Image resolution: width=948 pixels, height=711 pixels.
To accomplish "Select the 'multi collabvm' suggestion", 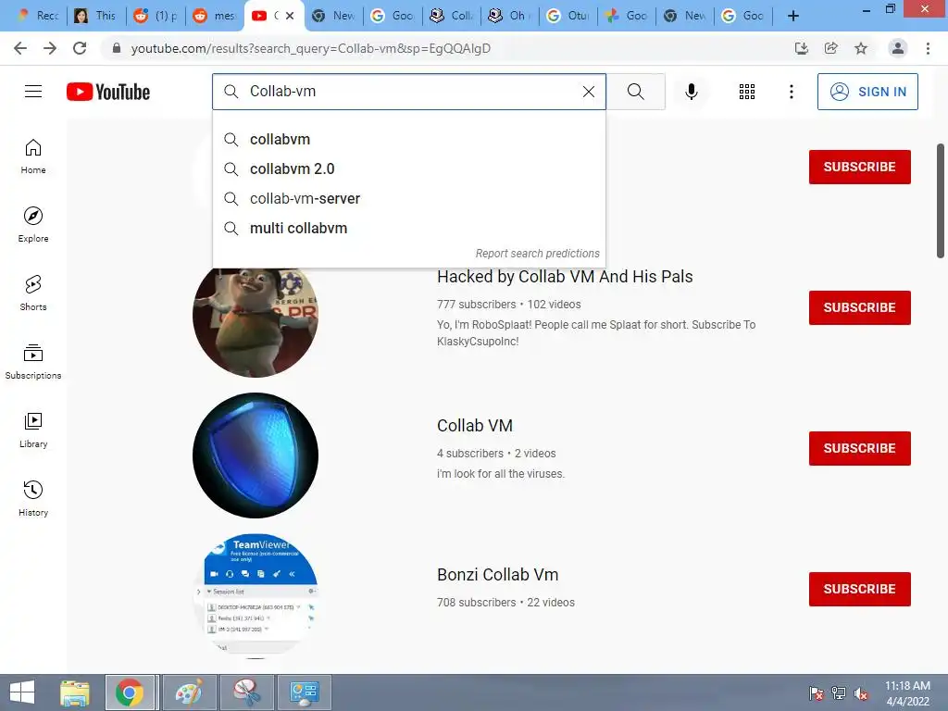I will coord(408,228).
